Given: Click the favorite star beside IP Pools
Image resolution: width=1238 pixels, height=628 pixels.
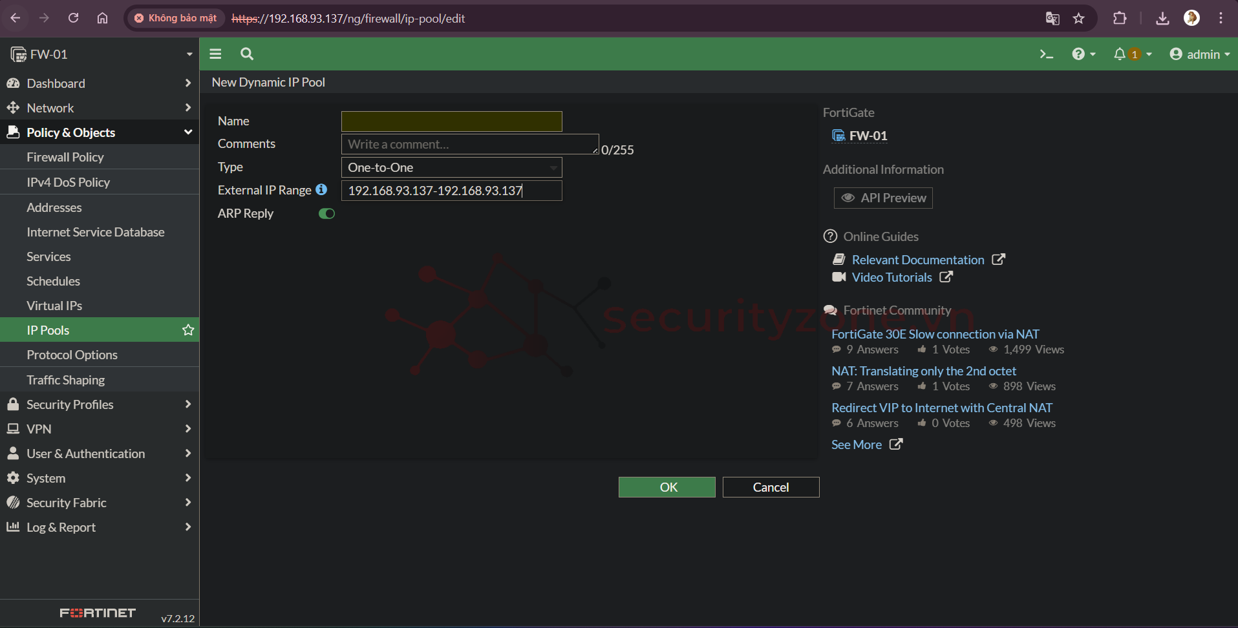Looking at the screenshot, I should 188,330.
